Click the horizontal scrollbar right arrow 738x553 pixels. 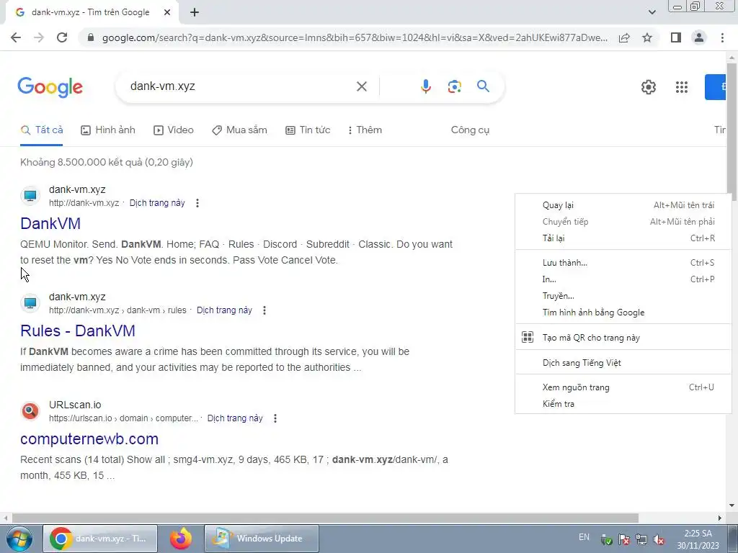(x=720, y=518)
